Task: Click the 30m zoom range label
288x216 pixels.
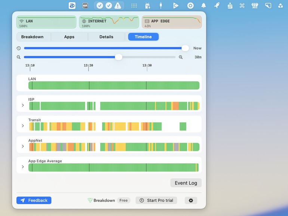Action: (198, 57)
